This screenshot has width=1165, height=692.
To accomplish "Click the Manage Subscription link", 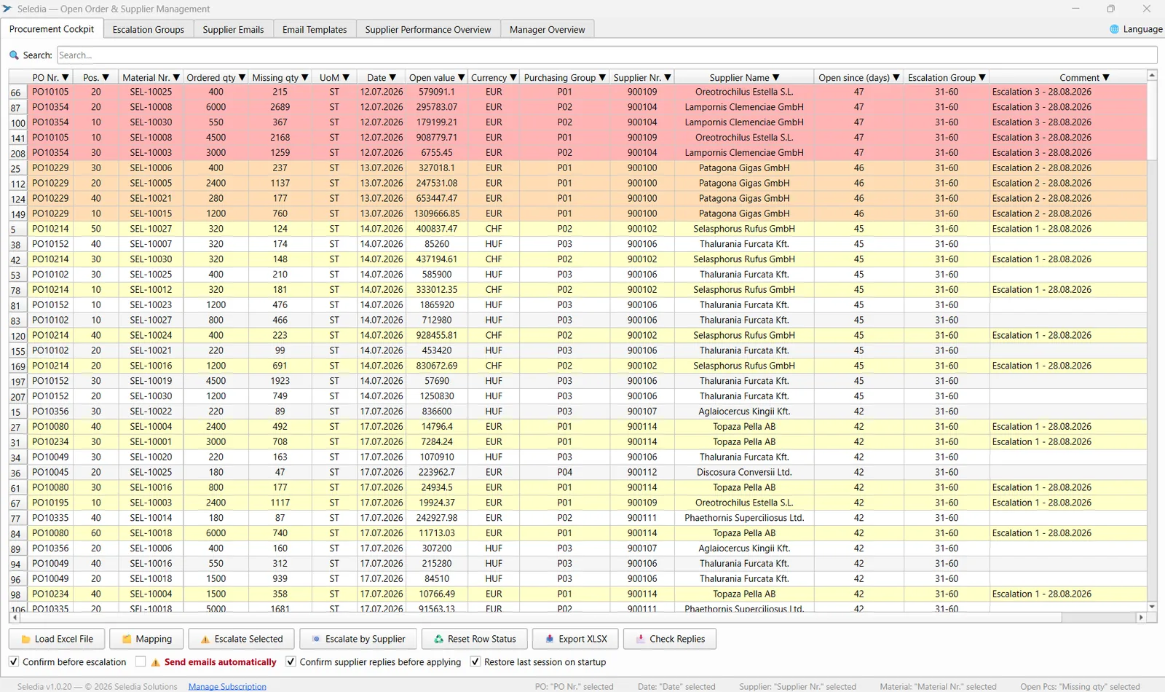I will click(227, 686).
